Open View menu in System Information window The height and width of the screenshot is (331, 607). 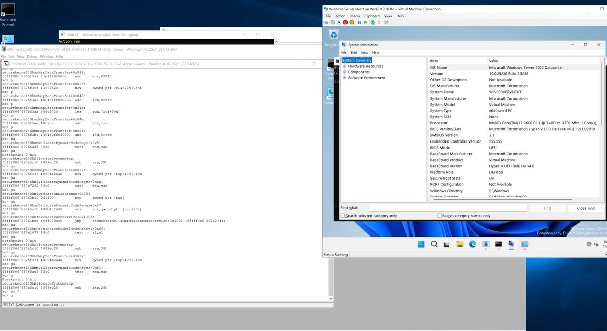(365, 53)
